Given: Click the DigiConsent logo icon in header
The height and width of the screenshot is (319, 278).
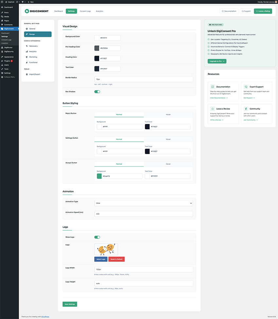Looking at the screenshot, I should click(27, 11).
